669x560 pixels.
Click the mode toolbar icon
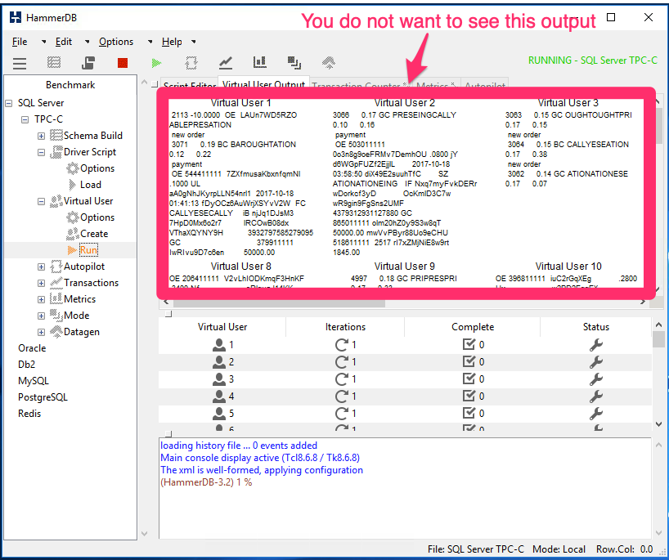coord(294,63)
